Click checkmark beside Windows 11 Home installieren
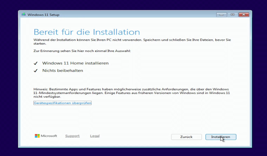The width and height of the screenshot is (267, 156). (35, 63)
